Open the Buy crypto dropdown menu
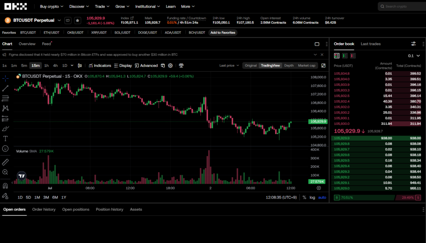 (x=52, y=7)
